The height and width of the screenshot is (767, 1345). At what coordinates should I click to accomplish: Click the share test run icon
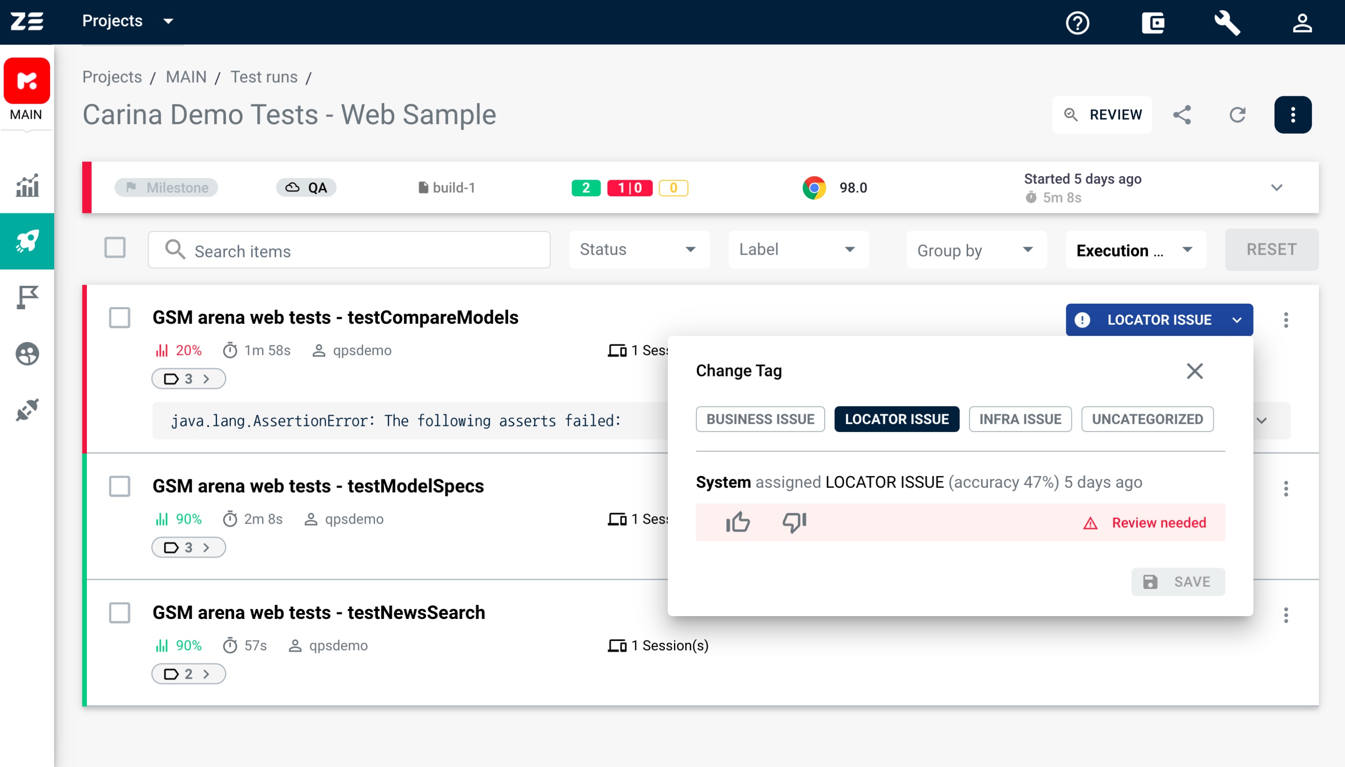(1182, 114)
